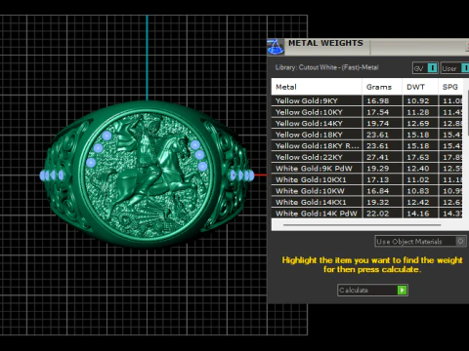Viewport: 469px width, 351px height.
Task: Click the 27.41 grams value
Action: coord(378,157)
